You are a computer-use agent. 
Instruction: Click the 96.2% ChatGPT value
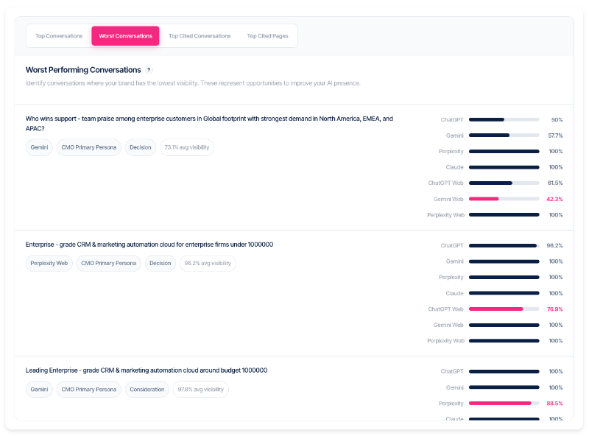(554, 245)
